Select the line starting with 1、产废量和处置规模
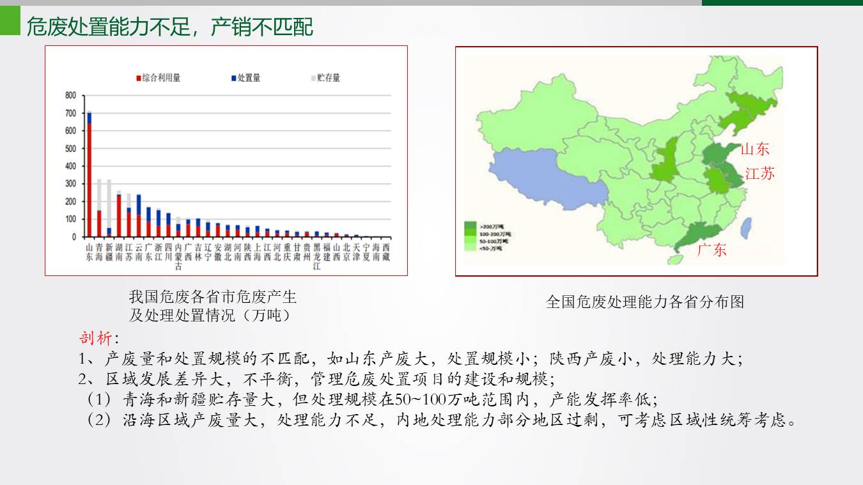This screenshot has width=863, height=485. coord(410,358)
